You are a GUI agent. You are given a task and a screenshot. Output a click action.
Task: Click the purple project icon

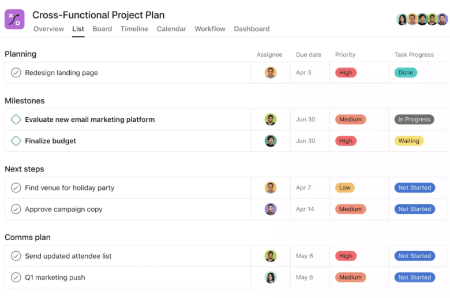14,19
